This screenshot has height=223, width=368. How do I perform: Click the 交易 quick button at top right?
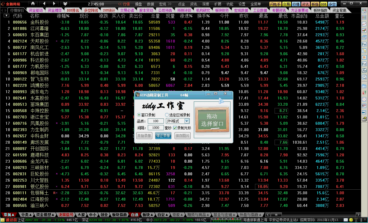click(x=286, y=4)
